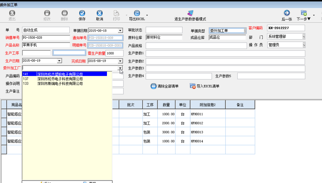Click the 需生产数量 field 1000
This screenshot has width=322, height=183.
[115, 53]
